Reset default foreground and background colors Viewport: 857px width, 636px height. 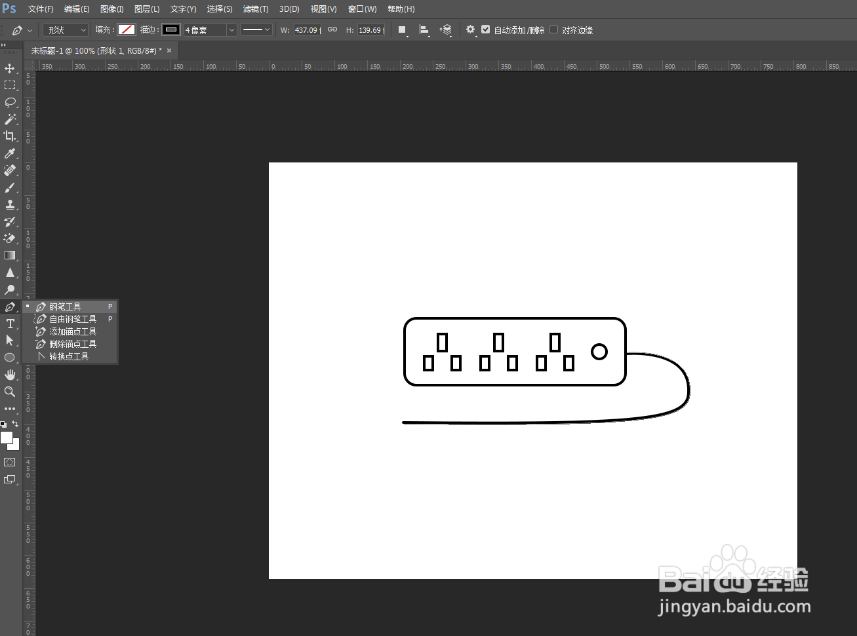click(3, 424)
